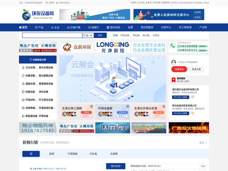Screen dimensions: 228x171
Task: Open 会展 navigation item
Action: pyautogui.click(x=130, y=27)
